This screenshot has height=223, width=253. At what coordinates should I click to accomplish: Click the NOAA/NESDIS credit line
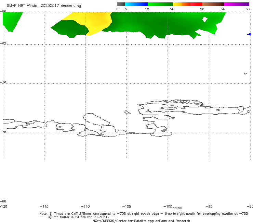[141, 221]
